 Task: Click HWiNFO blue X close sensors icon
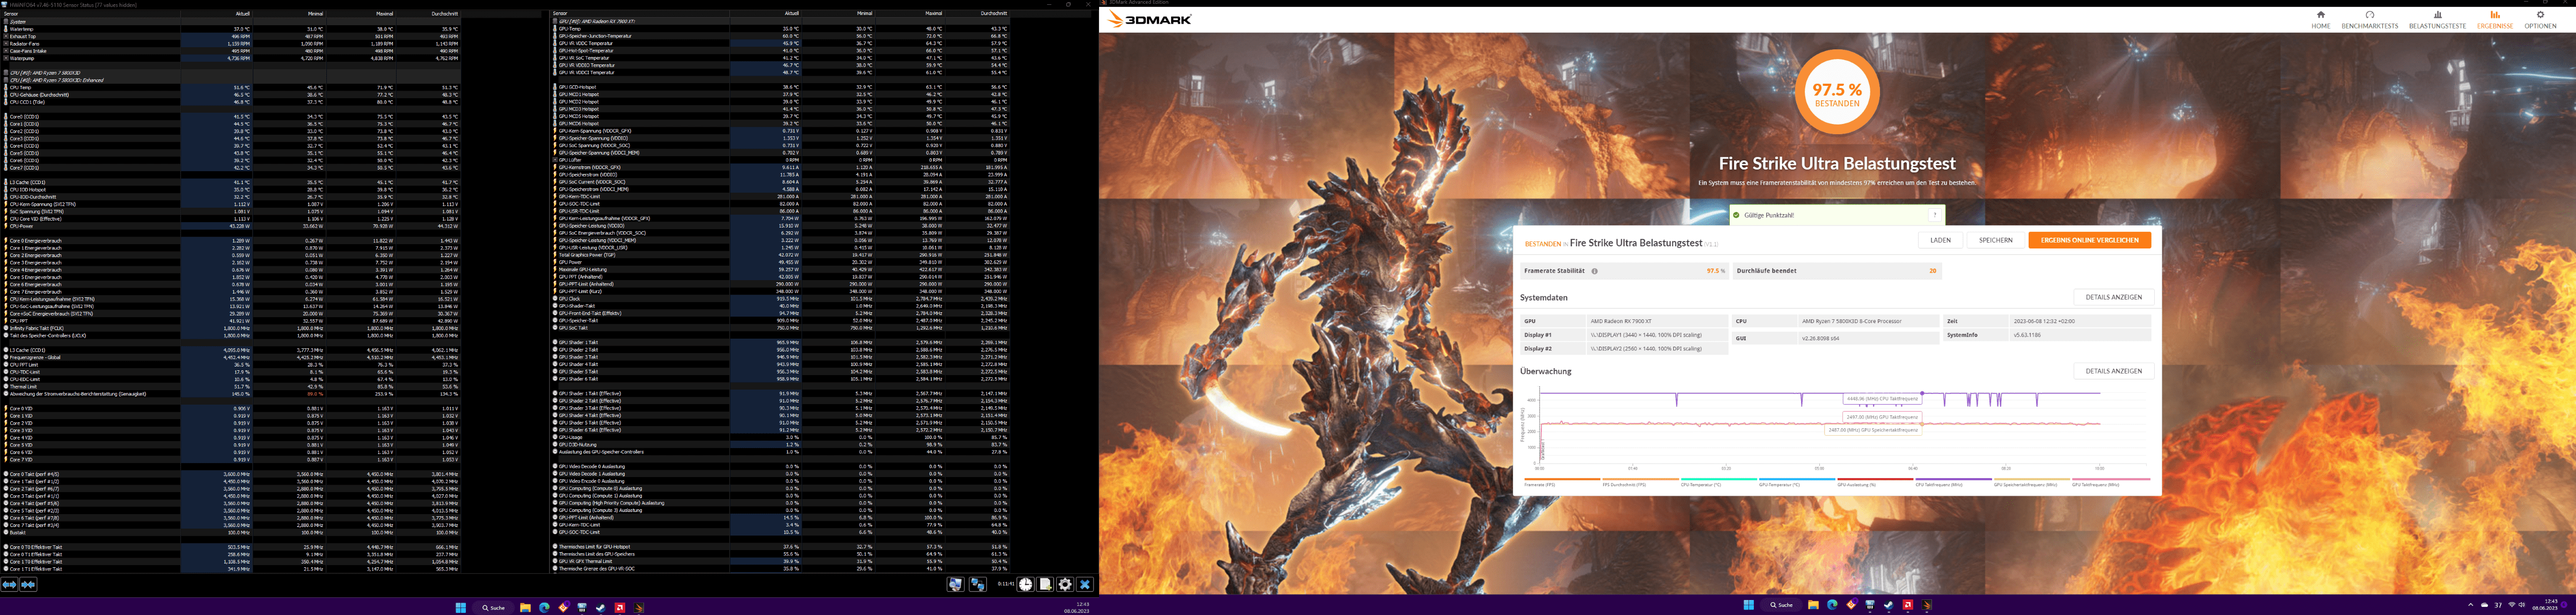pos(1085,585)
